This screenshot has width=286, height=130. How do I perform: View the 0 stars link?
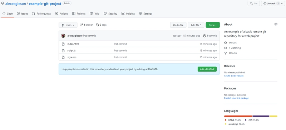(x=230, y=43)
